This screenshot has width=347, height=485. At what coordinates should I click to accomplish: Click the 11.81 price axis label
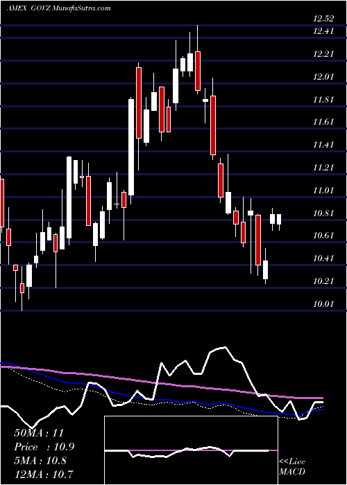[x=323, y=99]
